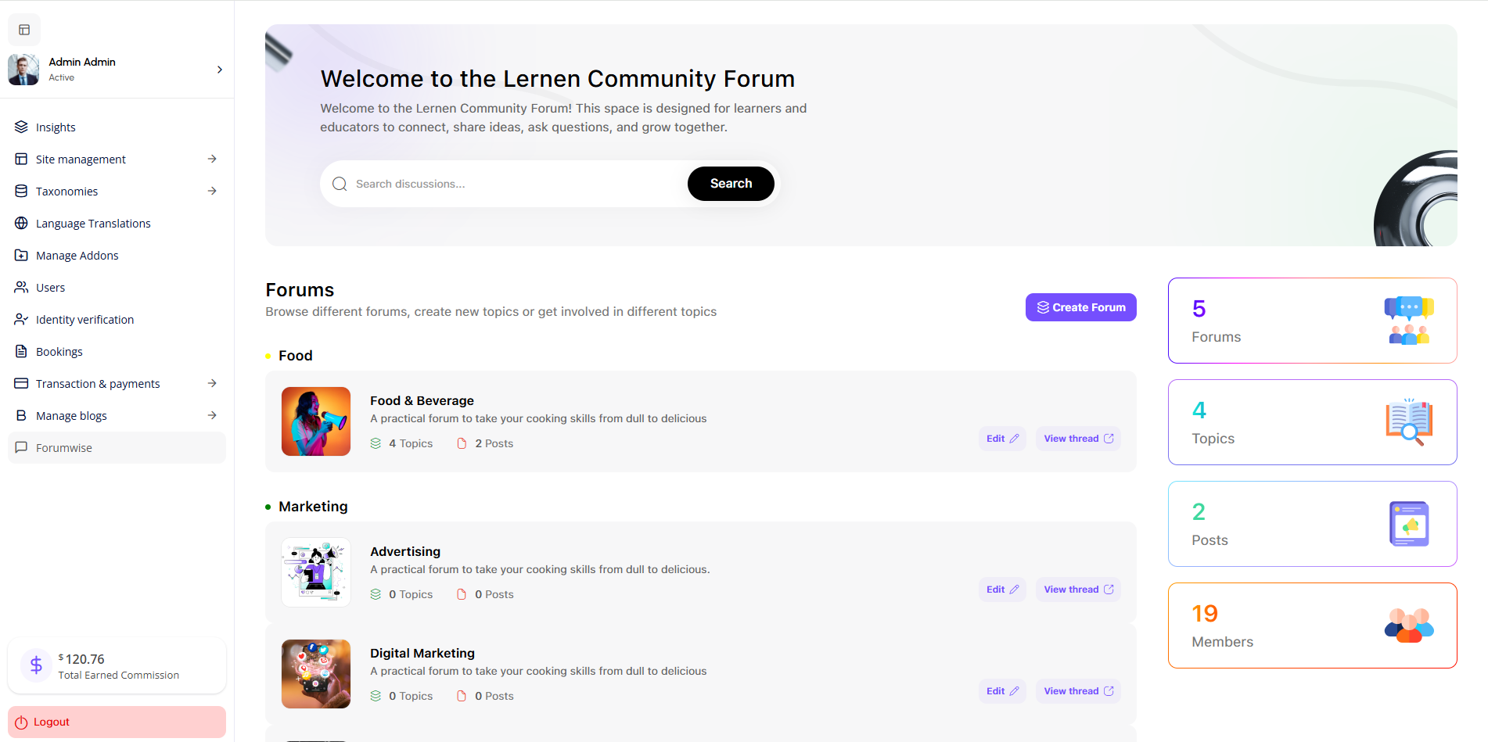
Task: Select the Forumwise sidebar entry
Action: (x=64, y=447)
